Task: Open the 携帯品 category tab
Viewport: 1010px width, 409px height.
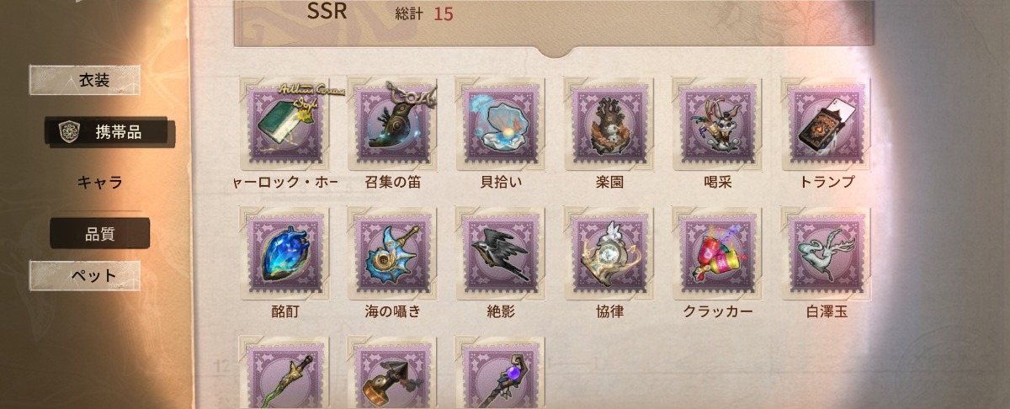Action: [110, 132]
